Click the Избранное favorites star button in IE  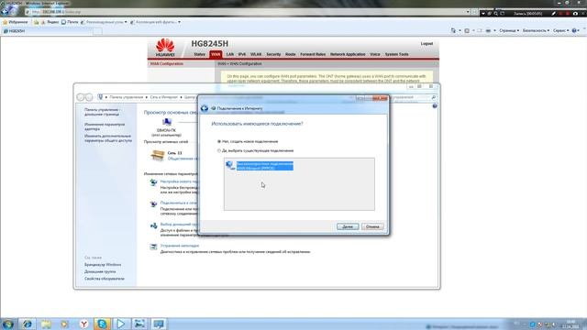[16, 22]
